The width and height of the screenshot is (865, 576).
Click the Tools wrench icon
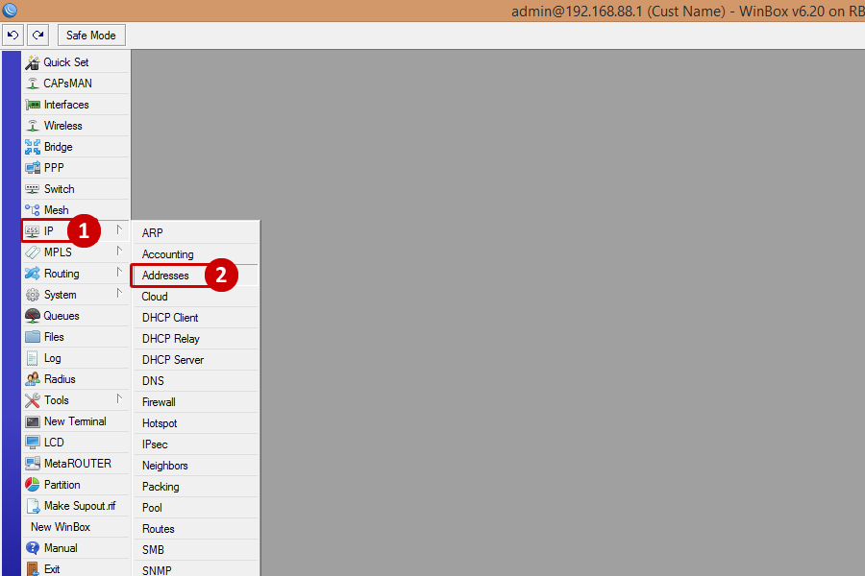click(33, 400)
